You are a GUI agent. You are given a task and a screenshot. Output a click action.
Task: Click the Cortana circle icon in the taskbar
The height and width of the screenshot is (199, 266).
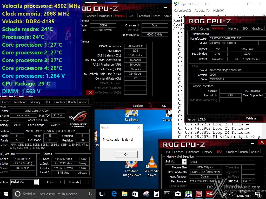click(x=18, y=194)
